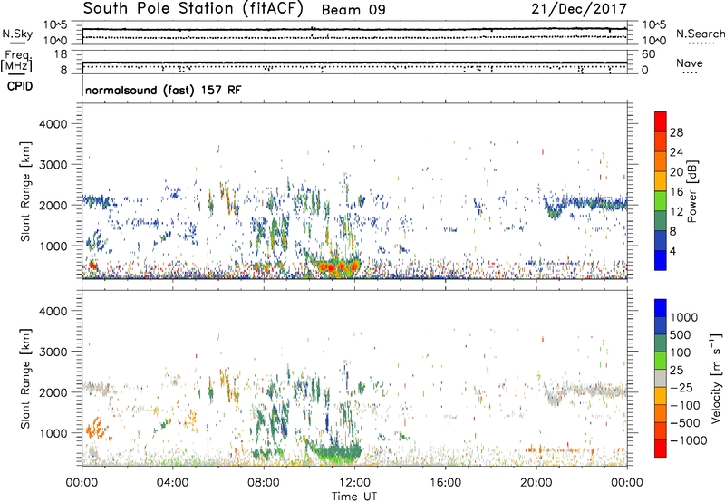Click the "Power [dB]" color bar title

[x=691, y=191]
